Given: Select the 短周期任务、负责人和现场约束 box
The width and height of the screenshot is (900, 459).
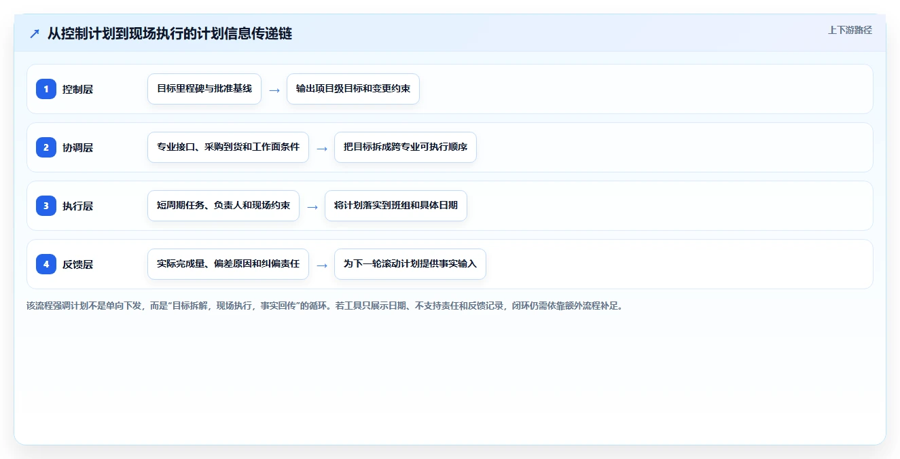Looking at the screenshot, I should click(x=223, y=206).
